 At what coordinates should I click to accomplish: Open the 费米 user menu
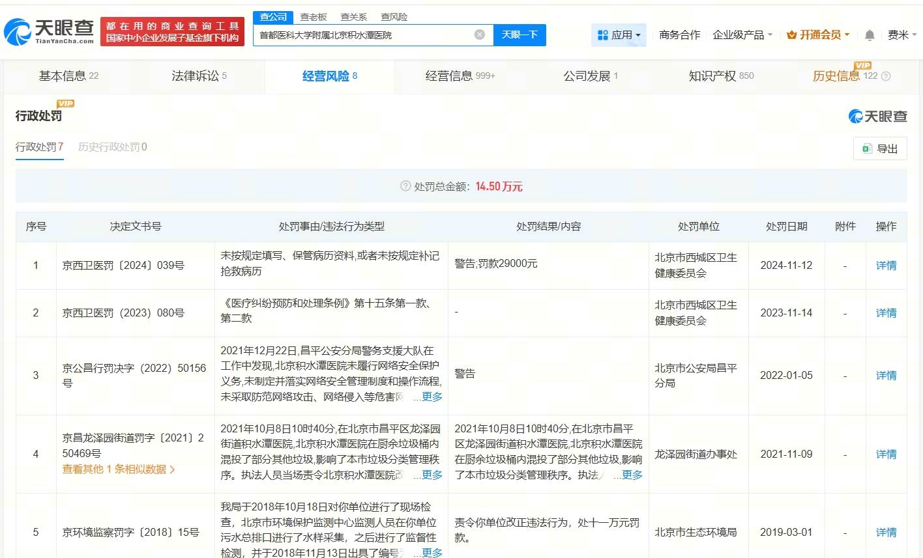pyautogui.click(x=902, y=35)
